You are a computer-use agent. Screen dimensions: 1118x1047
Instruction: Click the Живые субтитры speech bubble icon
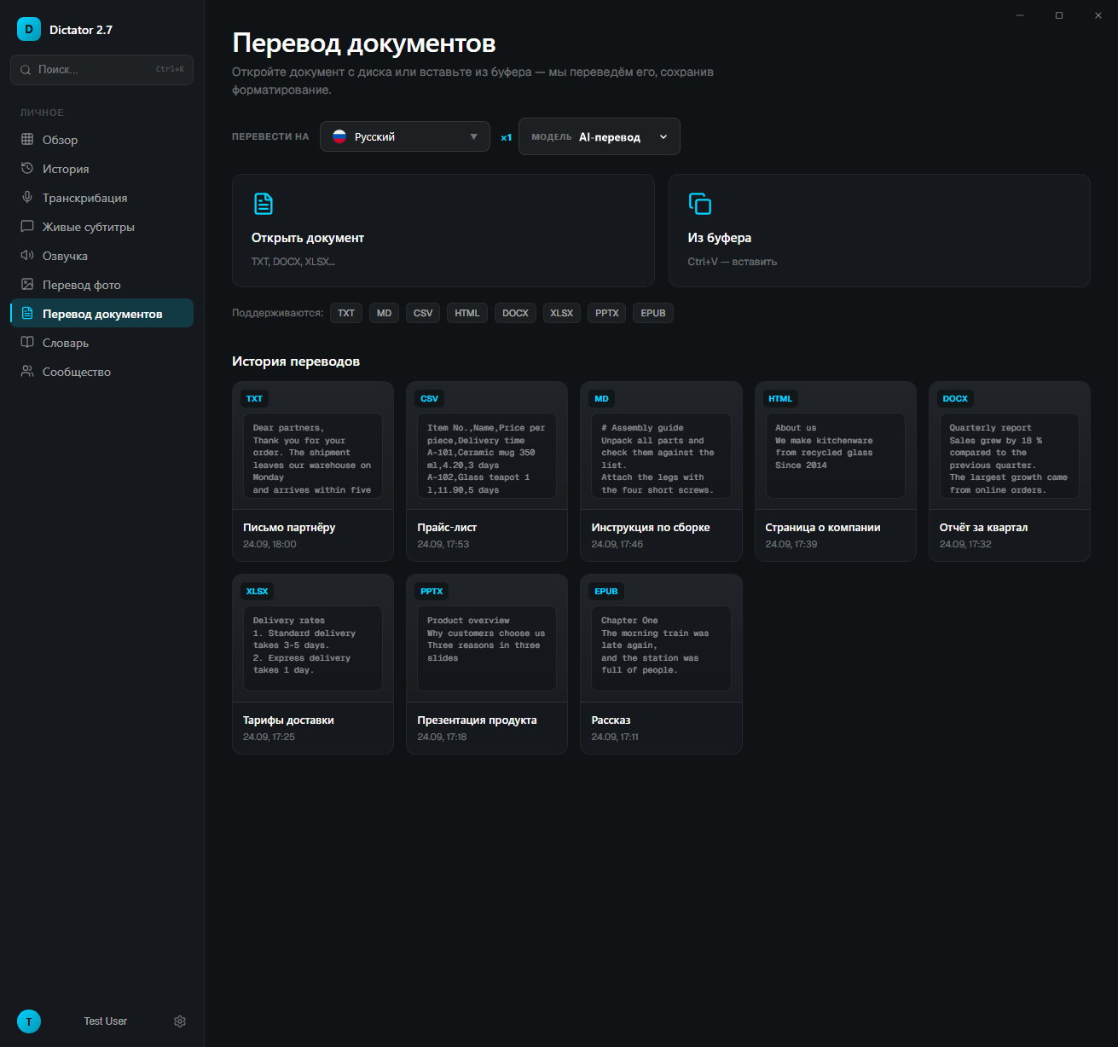pos(27,226)
